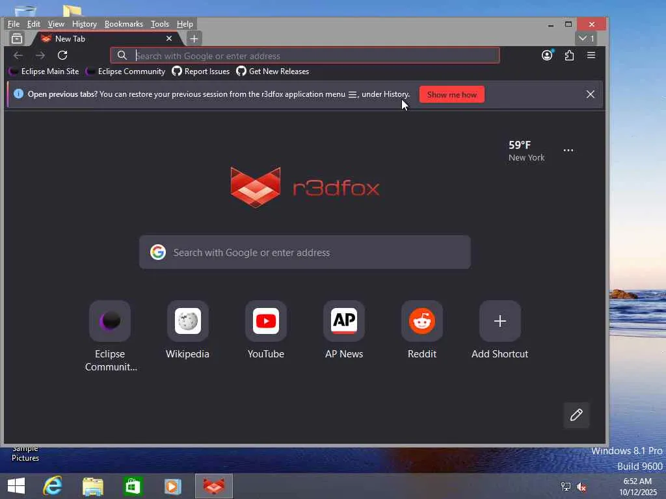The image size is (666, 499).
Task: Open File Explorer from the taskbar
Action: click(93, 486)
